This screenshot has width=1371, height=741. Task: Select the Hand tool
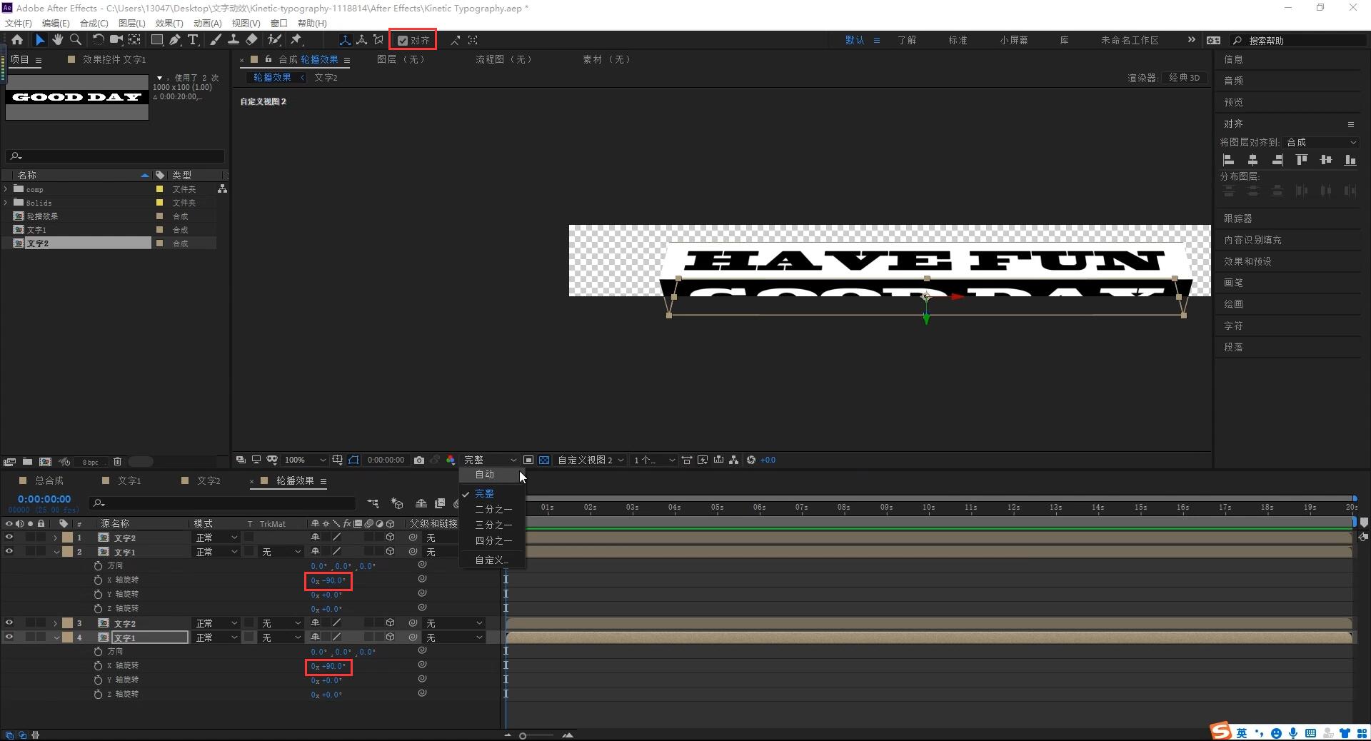[x=57, y=40]
